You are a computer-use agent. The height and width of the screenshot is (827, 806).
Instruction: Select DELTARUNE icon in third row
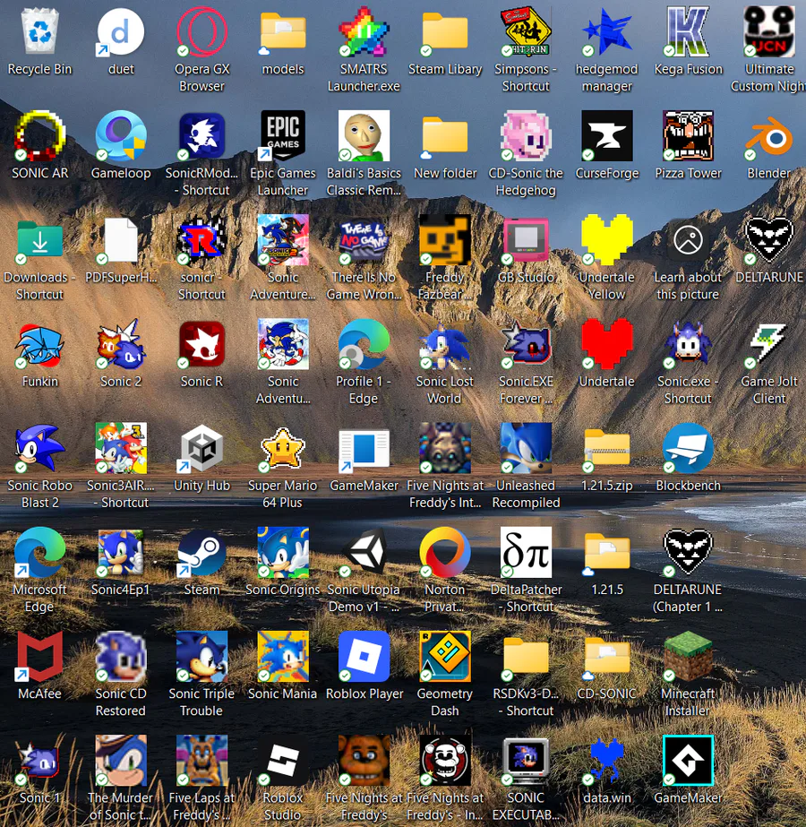coord(769,240)
